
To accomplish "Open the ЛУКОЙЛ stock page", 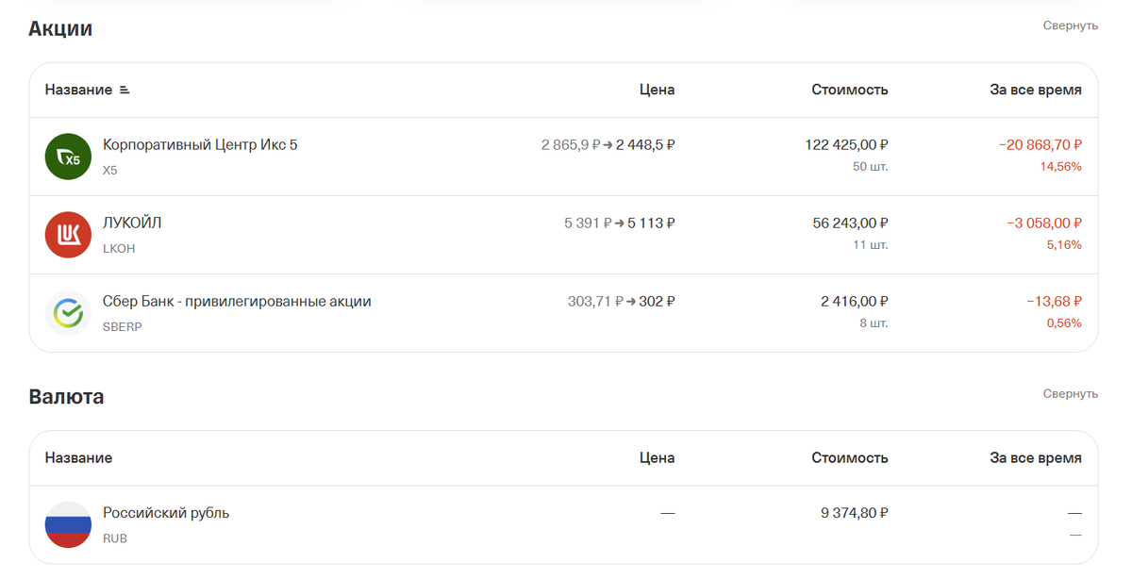I will point(132,223).
